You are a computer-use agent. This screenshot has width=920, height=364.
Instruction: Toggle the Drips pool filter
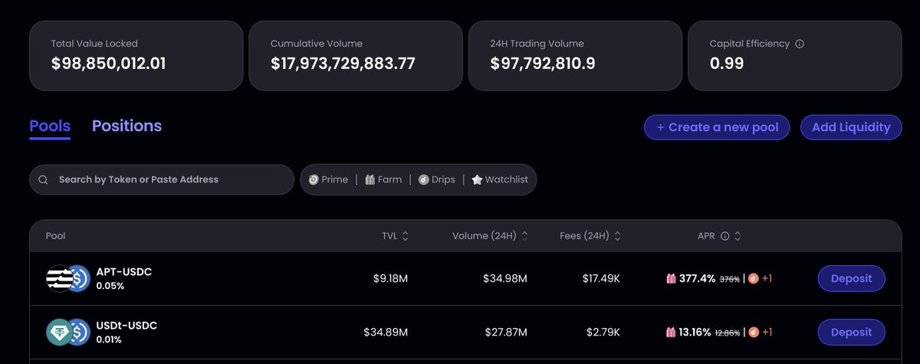(437, 179)
